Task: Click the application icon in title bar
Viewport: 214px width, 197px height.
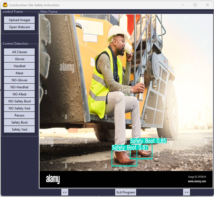Action: coord(5,5)
